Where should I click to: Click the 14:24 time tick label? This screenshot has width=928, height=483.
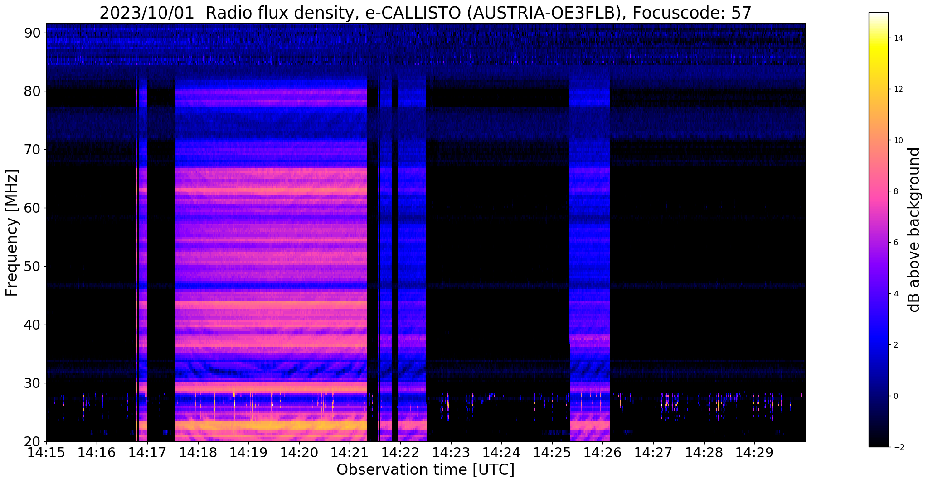tap(501, 452)
